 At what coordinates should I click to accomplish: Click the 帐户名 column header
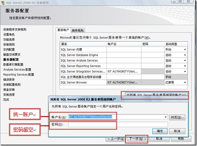click(124, 44)
